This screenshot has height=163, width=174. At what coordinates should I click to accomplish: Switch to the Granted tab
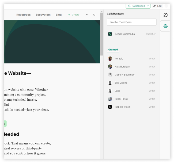coord(113,50)
